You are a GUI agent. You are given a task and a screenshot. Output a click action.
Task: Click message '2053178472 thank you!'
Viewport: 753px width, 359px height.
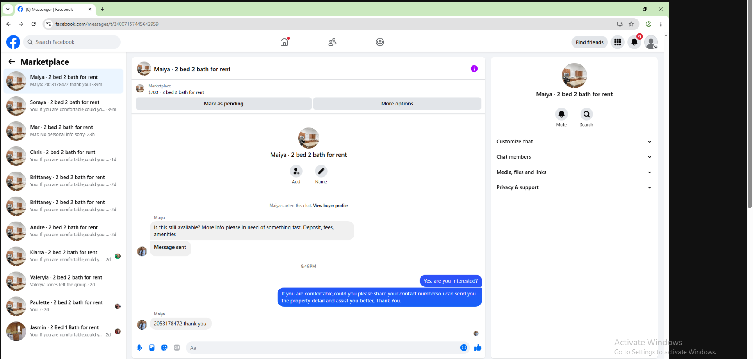point(181,324)
